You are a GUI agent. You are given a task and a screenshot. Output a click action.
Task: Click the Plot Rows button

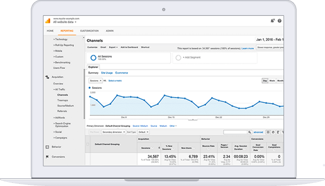tap(95, 132)
